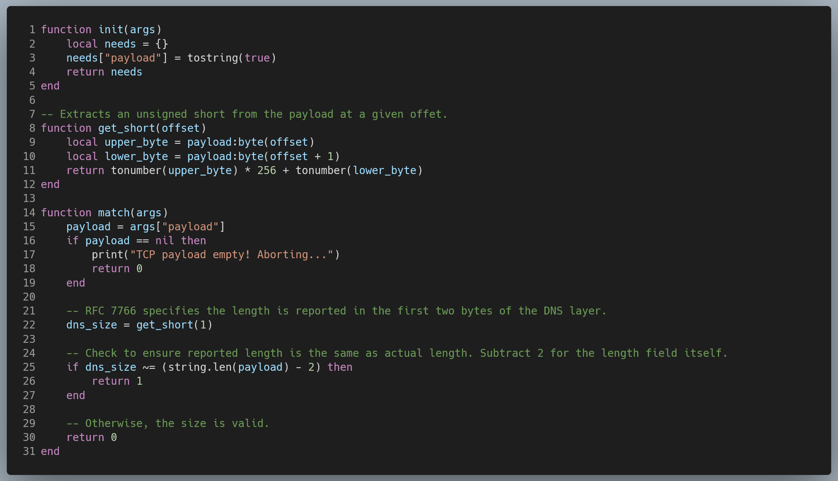
Task: Click the dns_size variable on line 22
Action: click(91, 325)
